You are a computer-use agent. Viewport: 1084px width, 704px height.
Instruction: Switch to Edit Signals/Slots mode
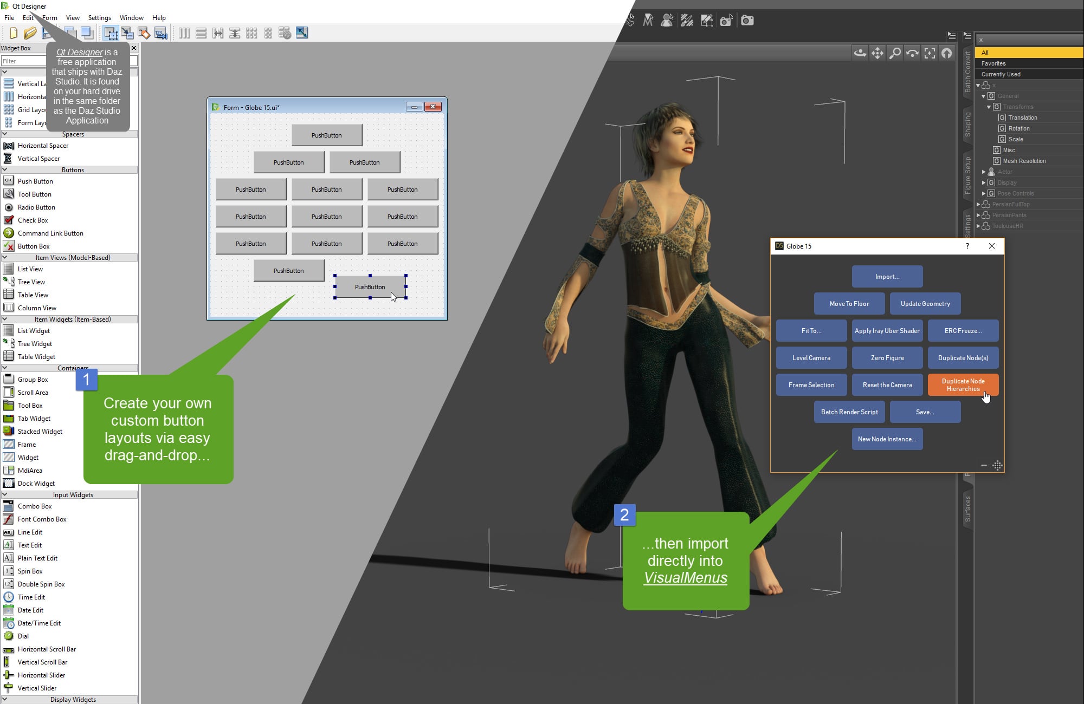(x=127, y=34)
